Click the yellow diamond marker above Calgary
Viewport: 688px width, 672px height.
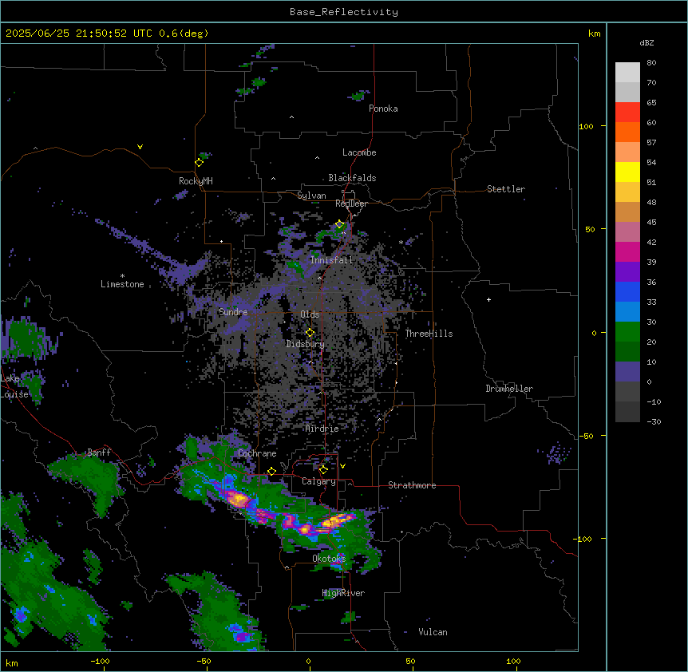coord(323,470)
